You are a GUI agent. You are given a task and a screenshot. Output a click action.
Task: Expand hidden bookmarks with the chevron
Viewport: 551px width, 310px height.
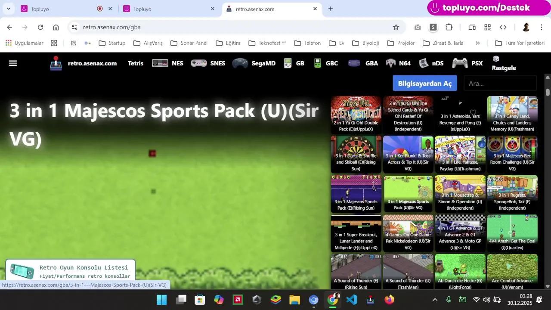pyautogui.click(x=477, y=43)
